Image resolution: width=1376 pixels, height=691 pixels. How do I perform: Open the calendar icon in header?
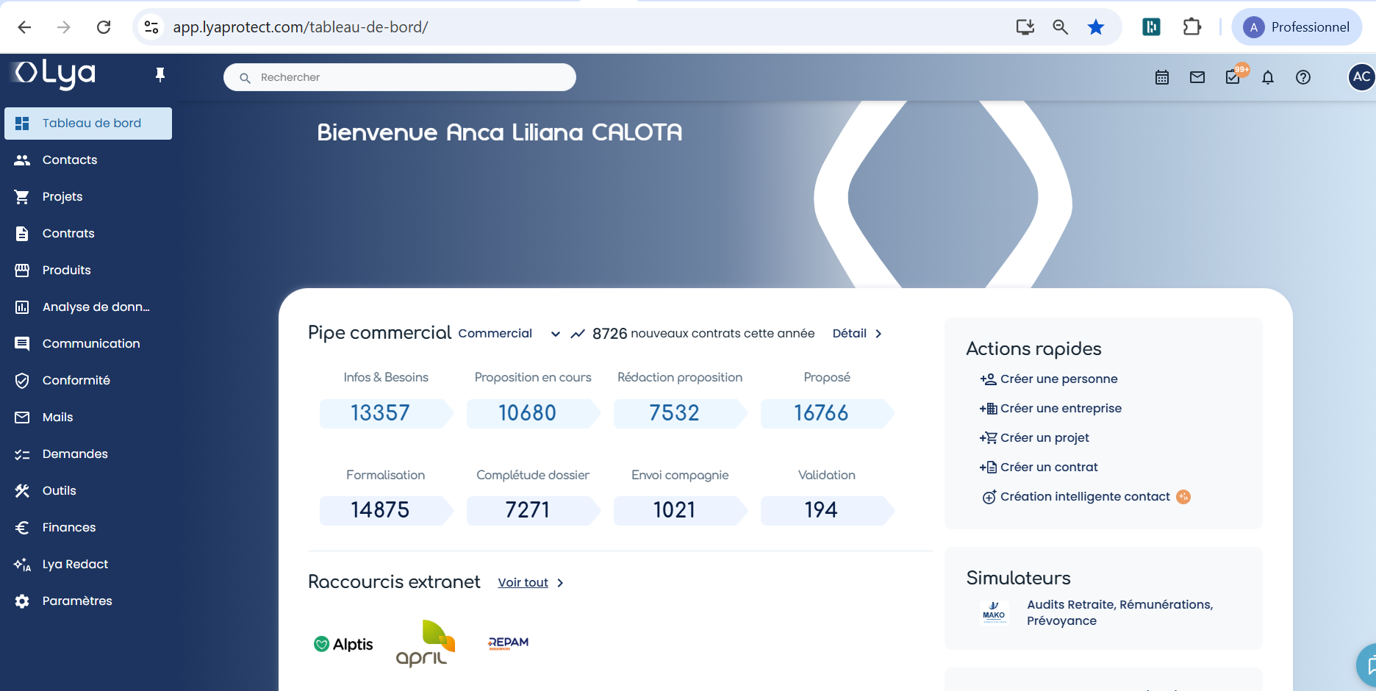point(1161,77)
